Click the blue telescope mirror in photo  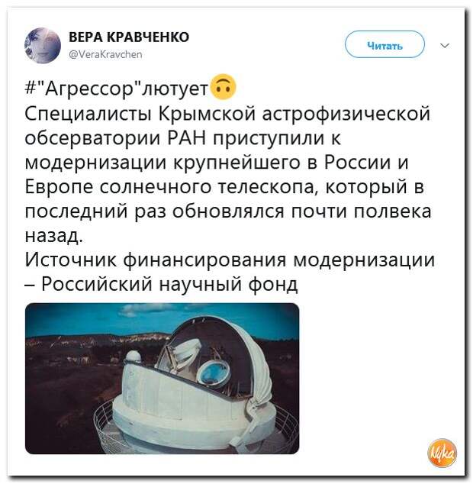[x=213, y=373]
